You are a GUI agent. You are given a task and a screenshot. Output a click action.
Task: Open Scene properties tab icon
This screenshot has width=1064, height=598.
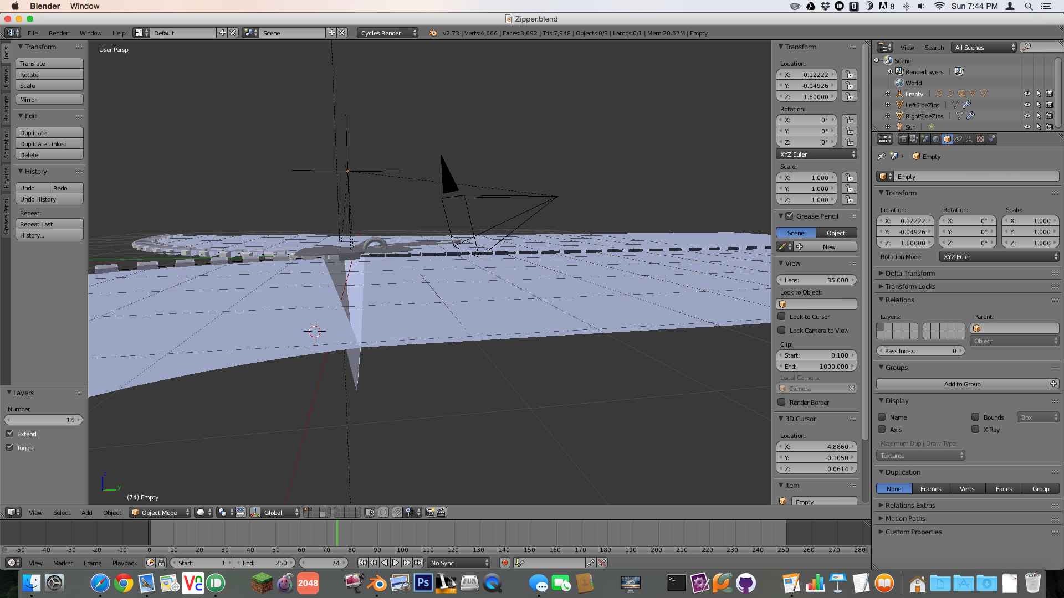tap(925, 140)
